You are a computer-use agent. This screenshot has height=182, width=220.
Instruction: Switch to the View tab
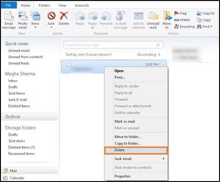point(62,5)
